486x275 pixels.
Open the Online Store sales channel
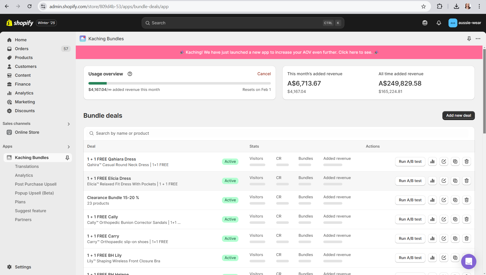(38, 132)
